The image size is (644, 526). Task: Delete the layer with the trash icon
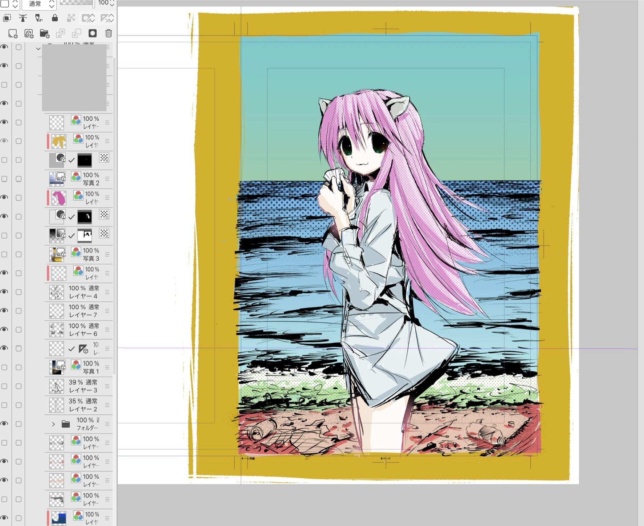coord(109,33)
